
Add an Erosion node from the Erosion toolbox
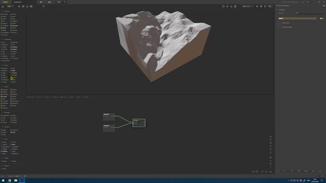(4, 97)
